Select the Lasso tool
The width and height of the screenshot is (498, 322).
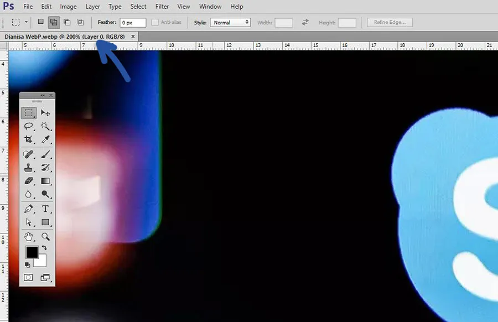click(29, 127)
